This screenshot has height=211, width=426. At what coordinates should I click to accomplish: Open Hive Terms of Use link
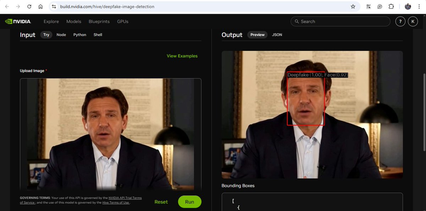[116, 203]
